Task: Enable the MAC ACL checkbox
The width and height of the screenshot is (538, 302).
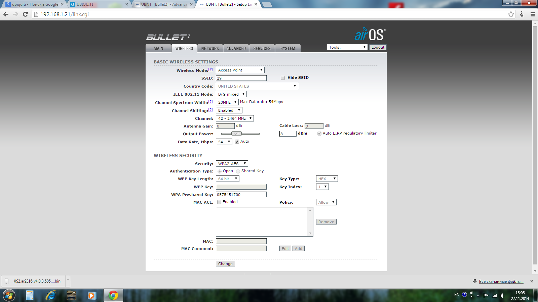Action: tap(219, 202)
